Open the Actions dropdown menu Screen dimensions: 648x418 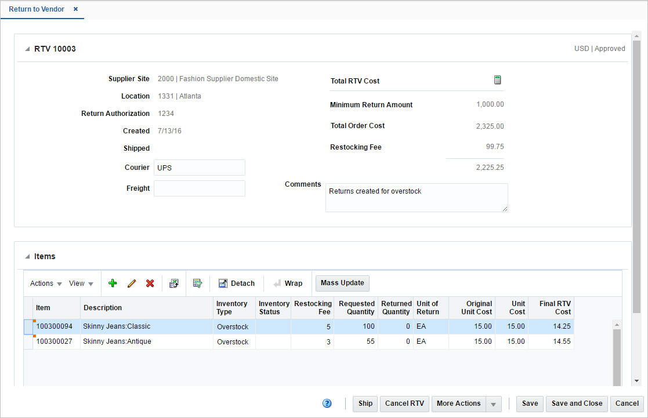(x=46, y=283)
